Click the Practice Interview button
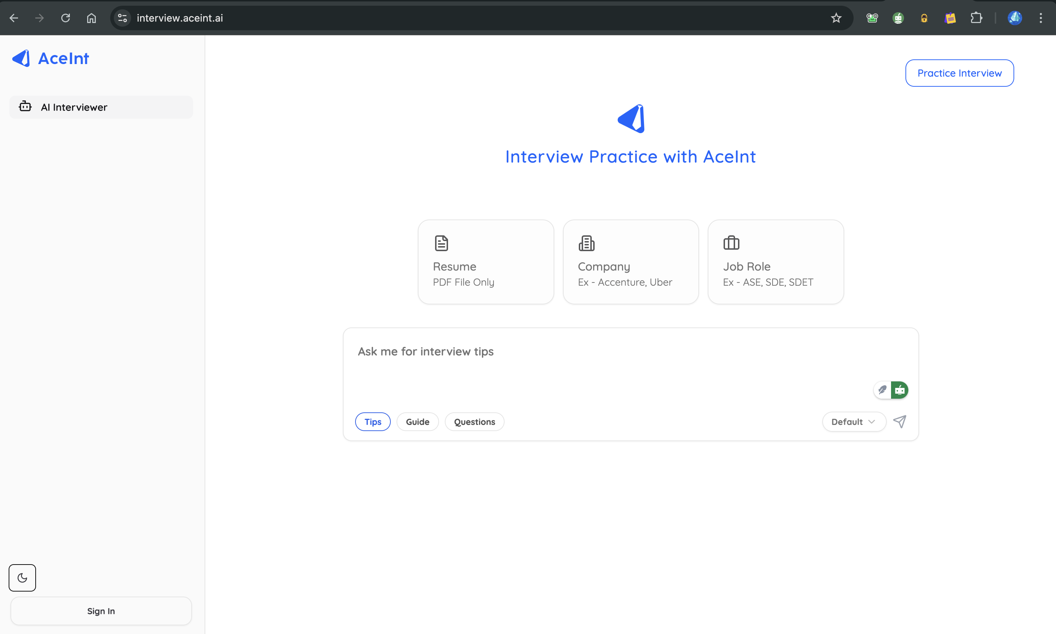The height and width of the screenshot is (634, 1056). pos(959,73)
